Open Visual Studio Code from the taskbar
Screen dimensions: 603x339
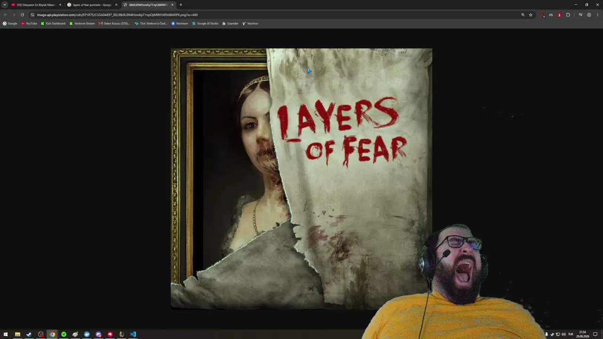point(133,334)
